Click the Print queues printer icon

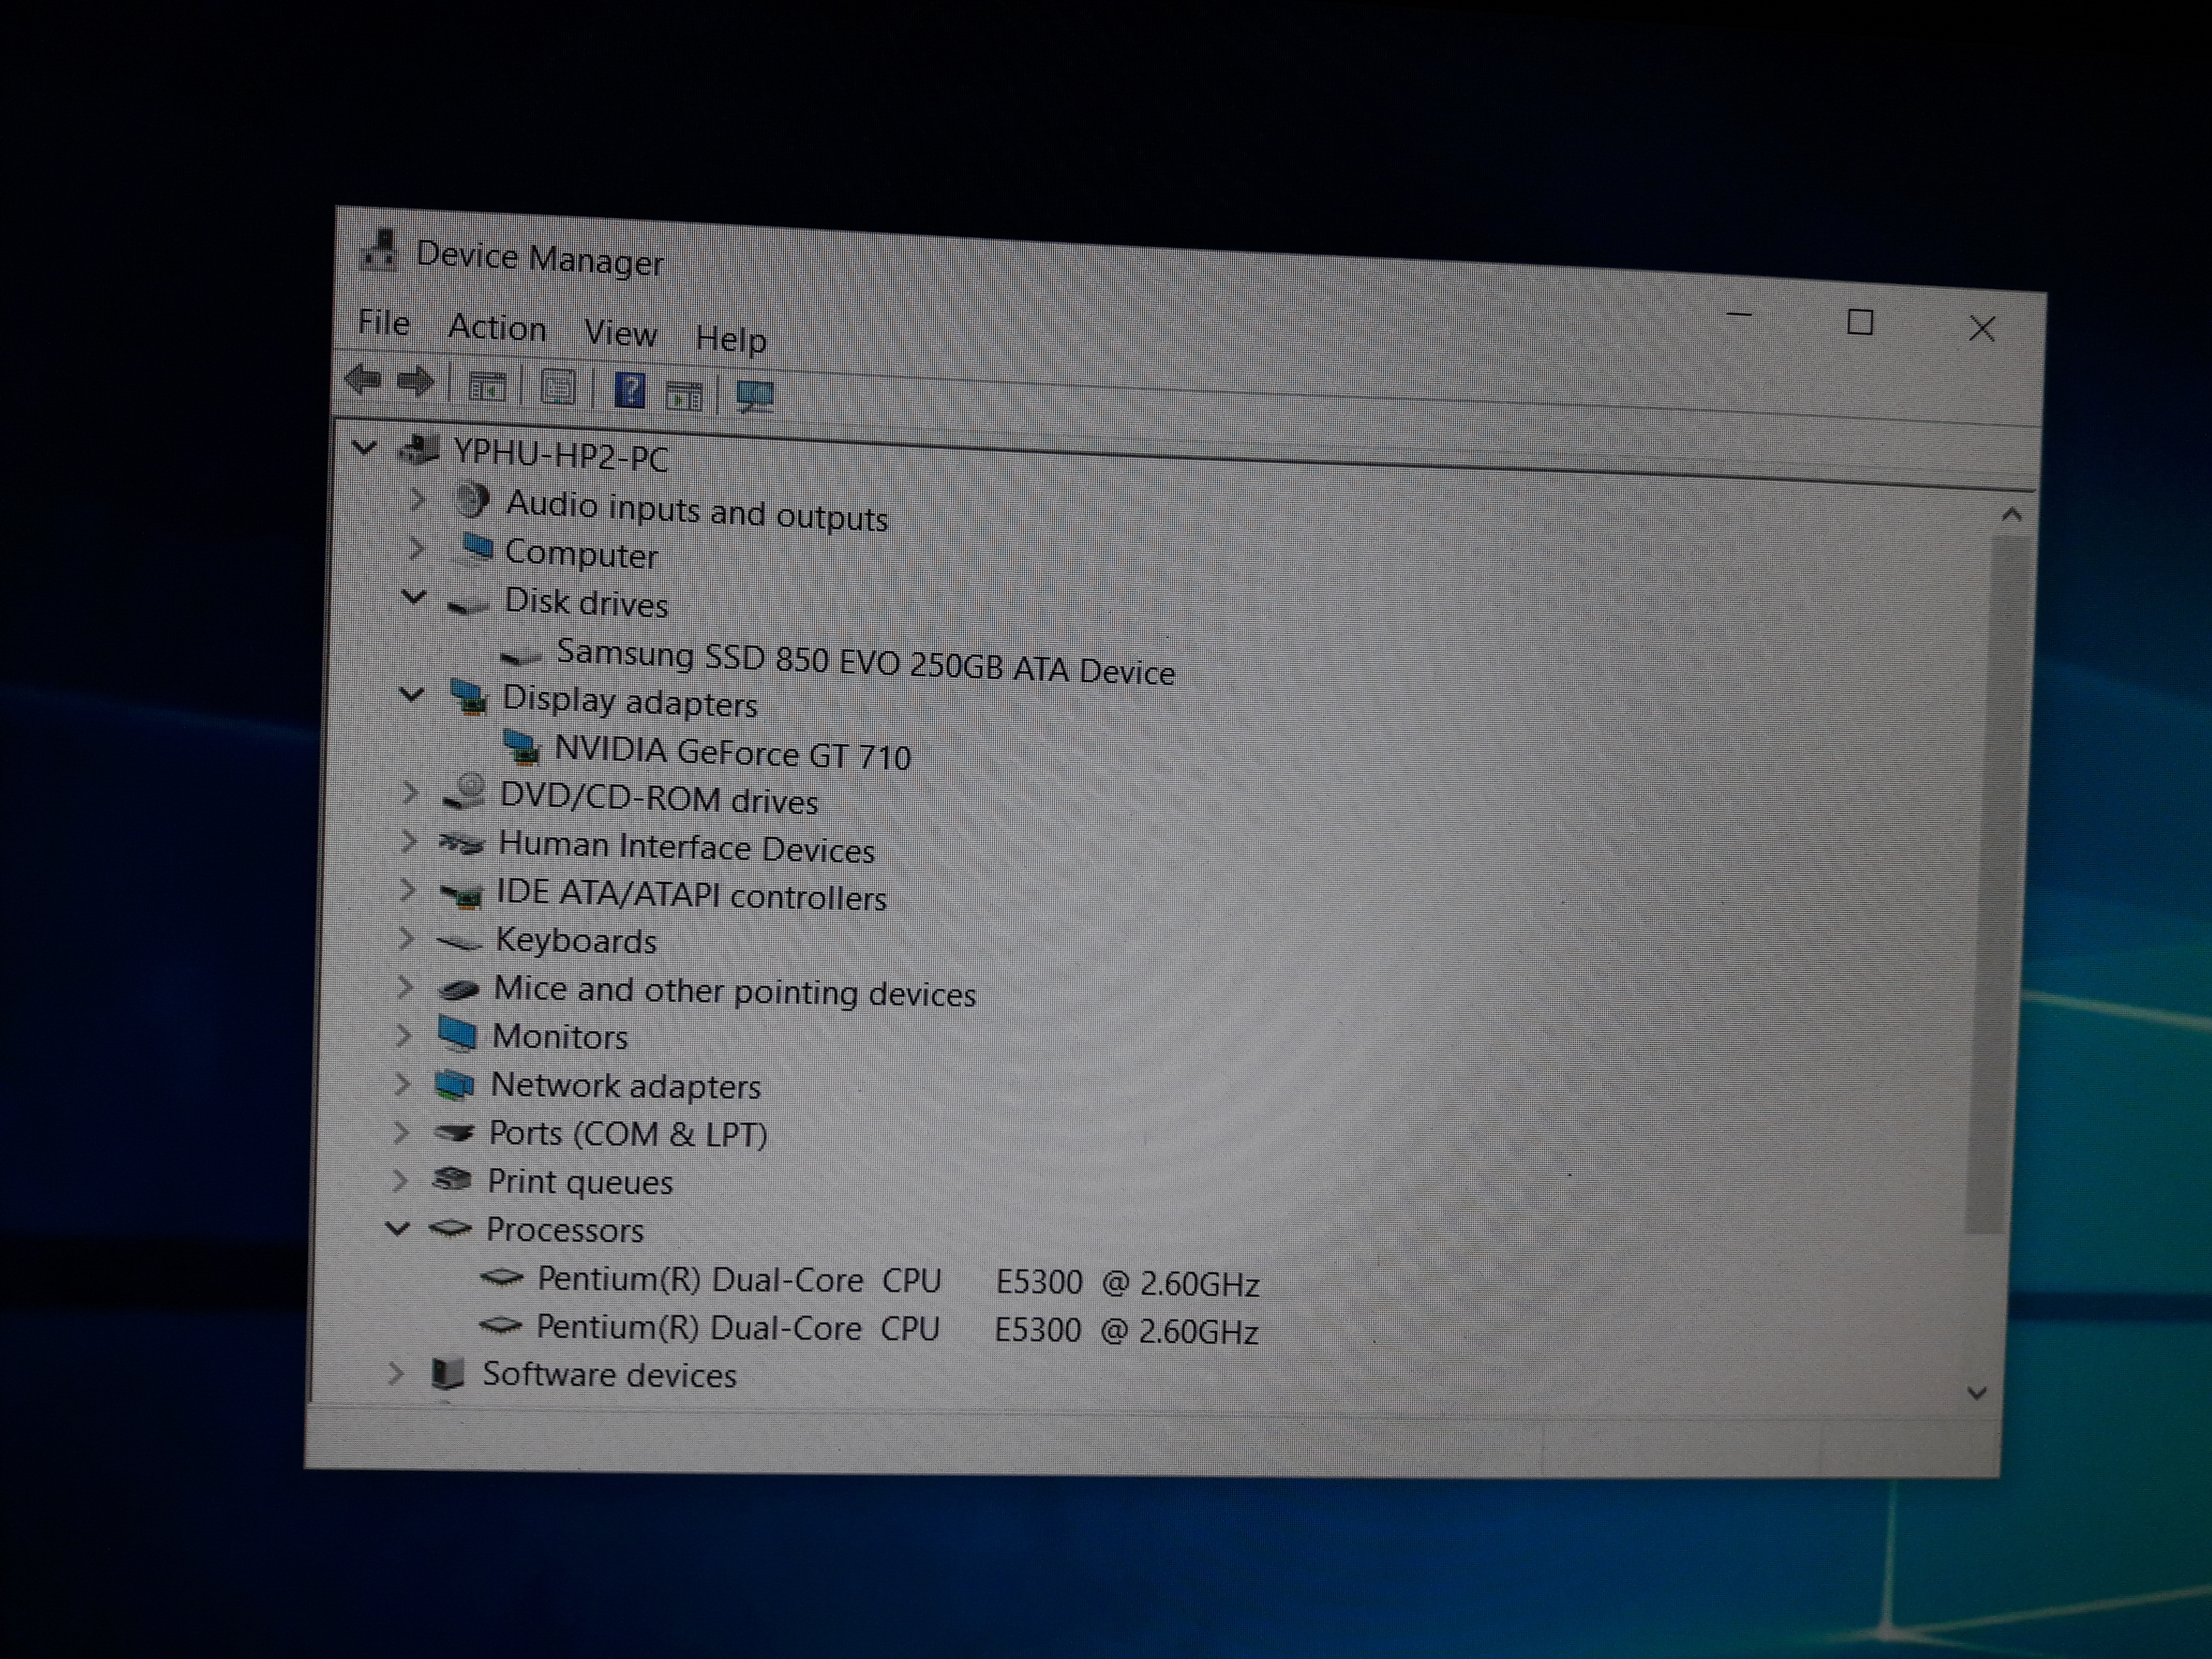[x=452, y=1179]
